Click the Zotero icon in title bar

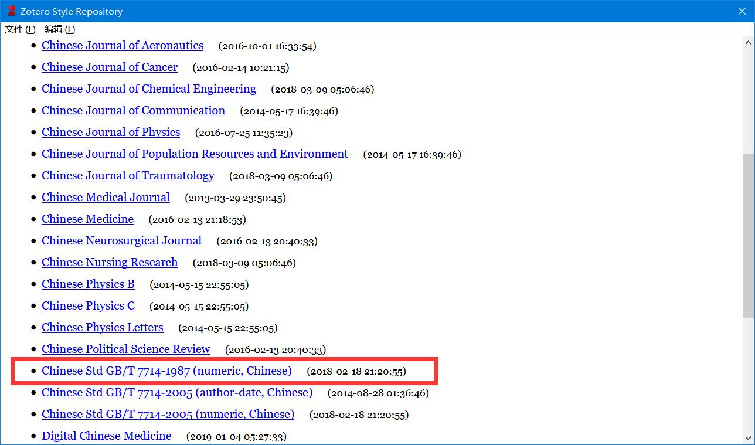click(11, 11)
